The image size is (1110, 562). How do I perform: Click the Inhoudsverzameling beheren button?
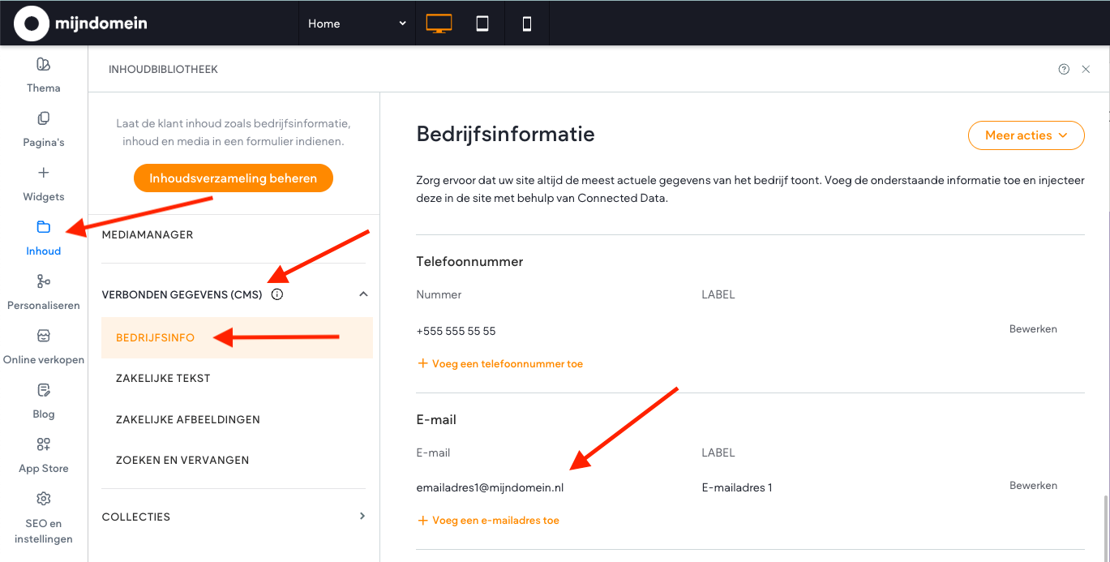233,178
